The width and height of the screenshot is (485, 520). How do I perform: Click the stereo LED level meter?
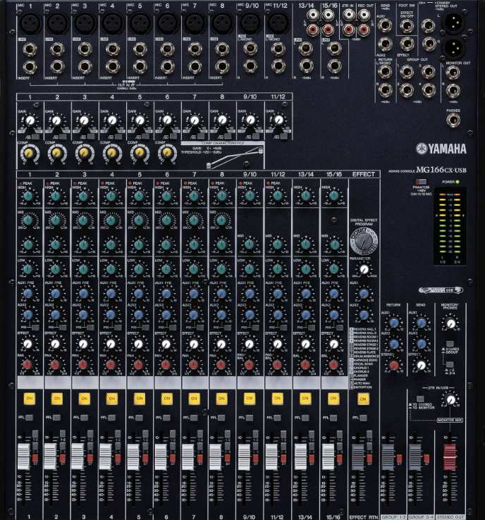pos(450,226)
